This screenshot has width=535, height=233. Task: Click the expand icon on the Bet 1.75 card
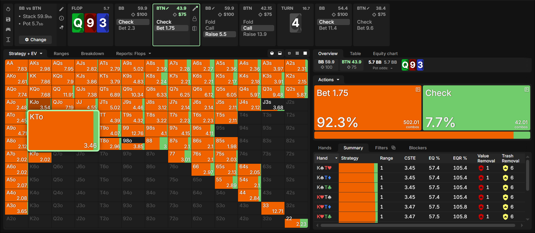[418, 90]
